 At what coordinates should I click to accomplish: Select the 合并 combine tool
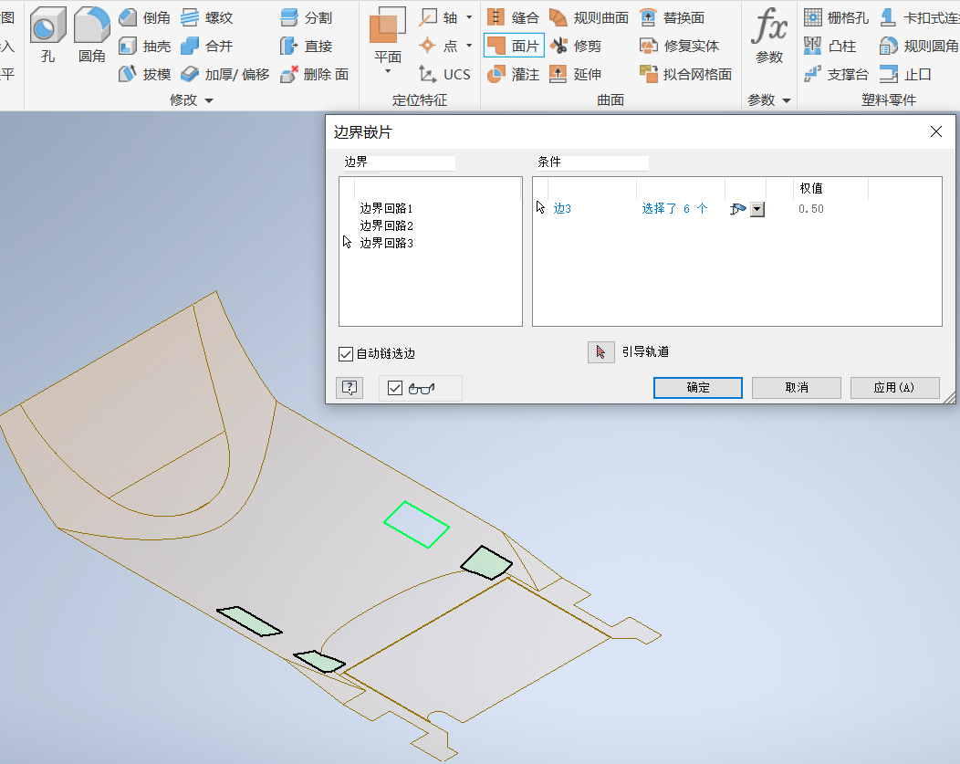pyautogui.click(x=207, y=46)
